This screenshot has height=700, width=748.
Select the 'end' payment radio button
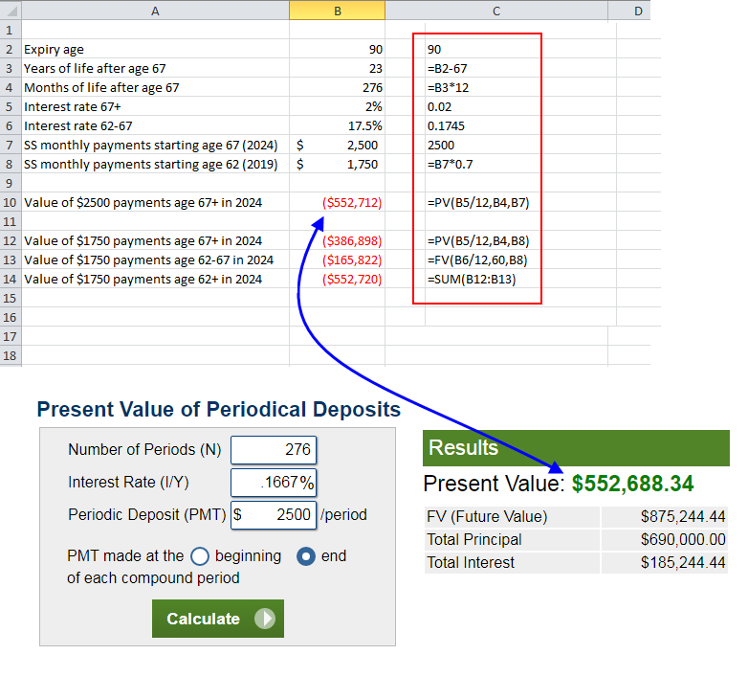[x=305, y=556]
